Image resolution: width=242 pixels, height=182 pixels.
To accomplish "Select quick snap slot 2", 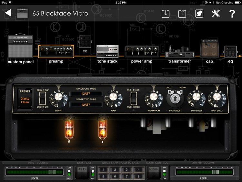I will pyautogui.click(x=115, y=170).
